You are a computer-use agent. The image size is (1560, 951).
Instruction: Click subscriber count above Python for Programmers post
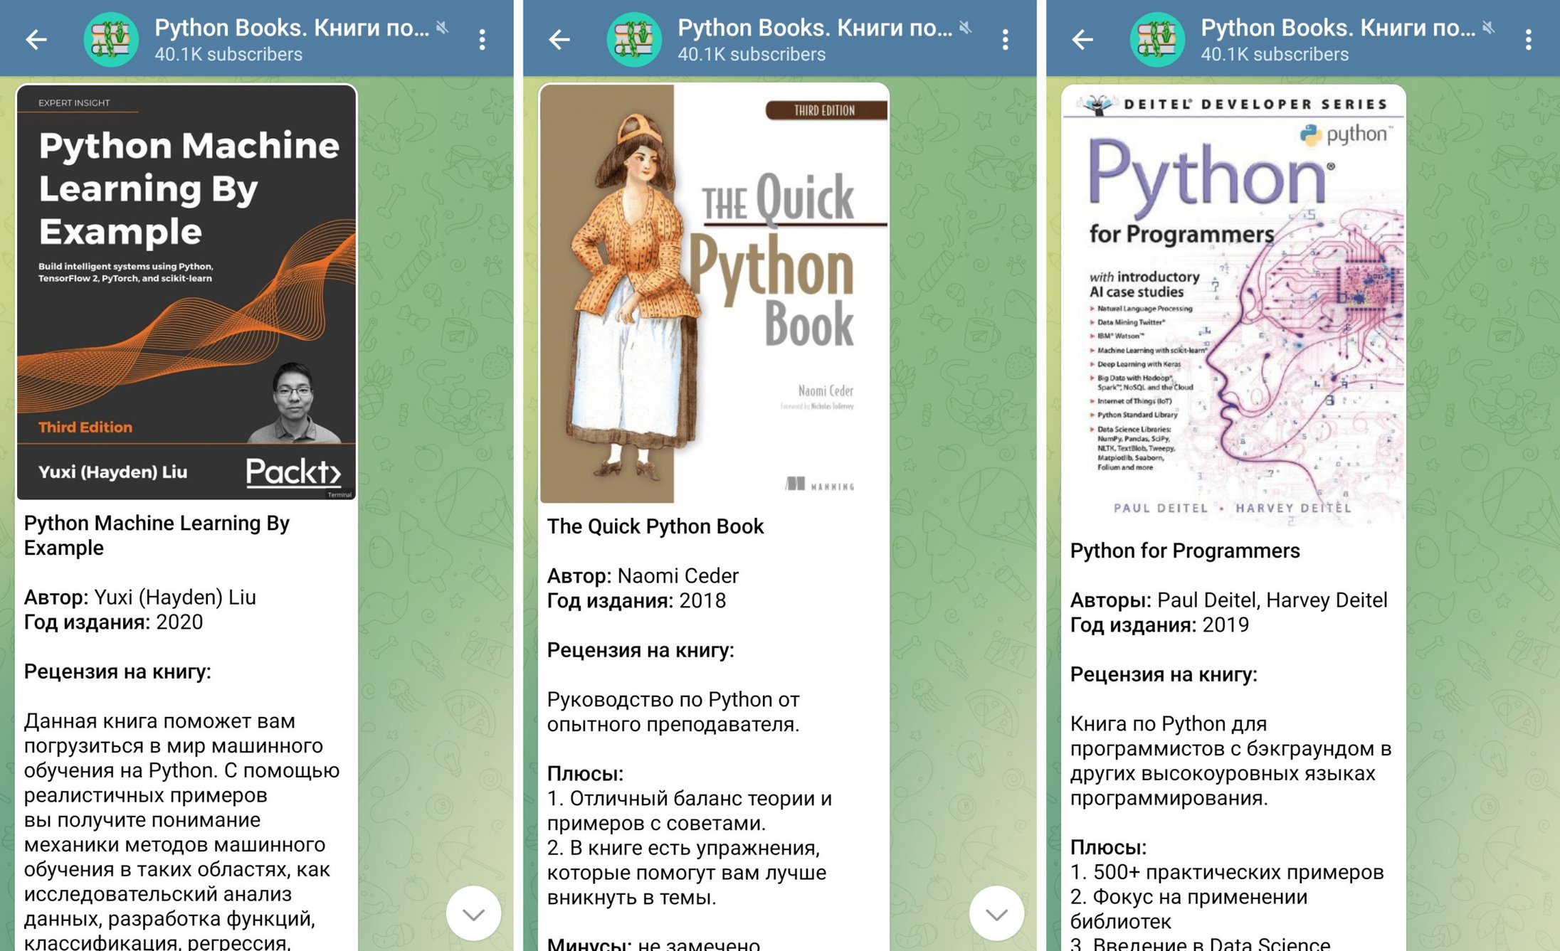point(1275,54)
